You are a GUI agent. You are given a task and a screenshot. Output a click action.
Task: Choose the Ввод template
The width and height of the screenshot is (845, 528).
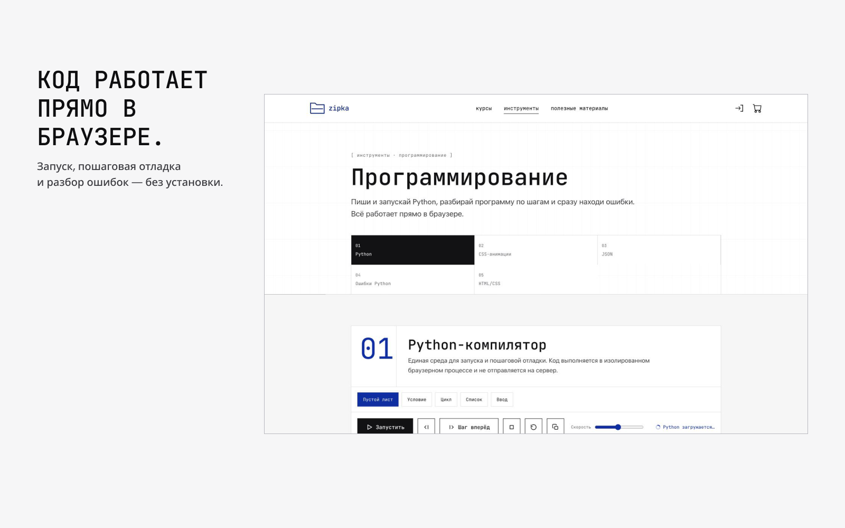click(502, 400)
